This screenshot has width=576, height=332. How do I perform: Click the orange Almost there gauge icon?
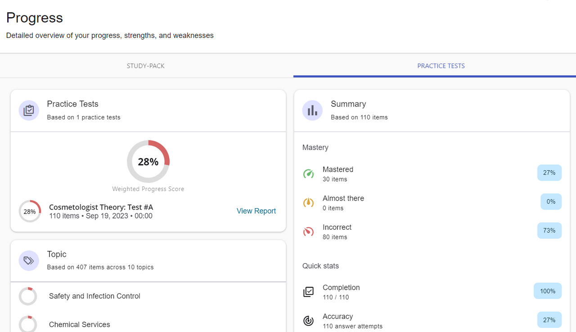pos(308,203)
